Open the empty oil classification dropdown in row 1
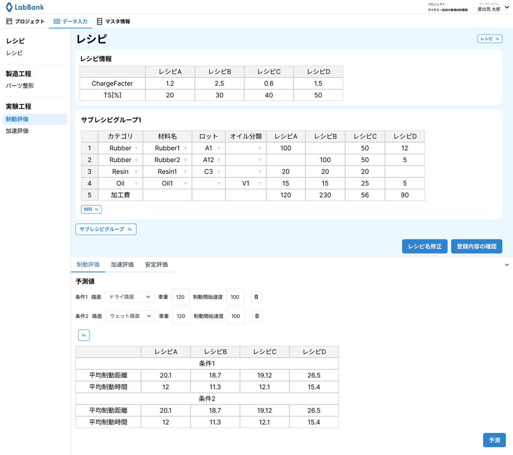Viewport: 513px width, 455px height. pyautogui.click(x=260, y=148)
